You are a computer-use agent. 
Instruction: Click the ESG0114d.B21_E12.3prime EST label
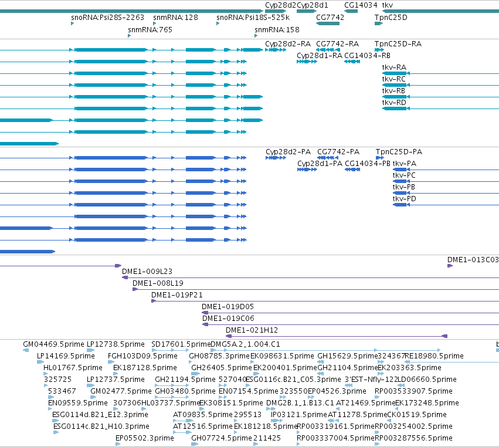[x=100, y=415]
